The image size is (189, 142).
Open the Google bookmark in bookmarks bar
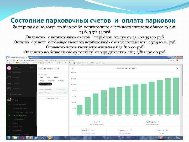pyautogui.click(x=36, y=63)
